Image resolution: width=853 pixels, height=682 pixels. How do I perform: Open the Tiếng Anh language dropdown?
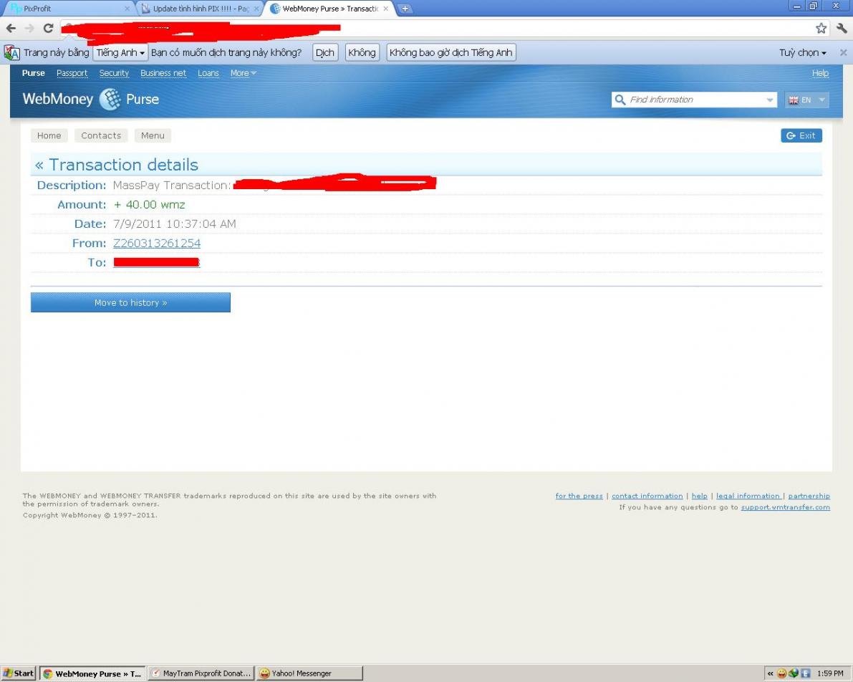(120, 53)
